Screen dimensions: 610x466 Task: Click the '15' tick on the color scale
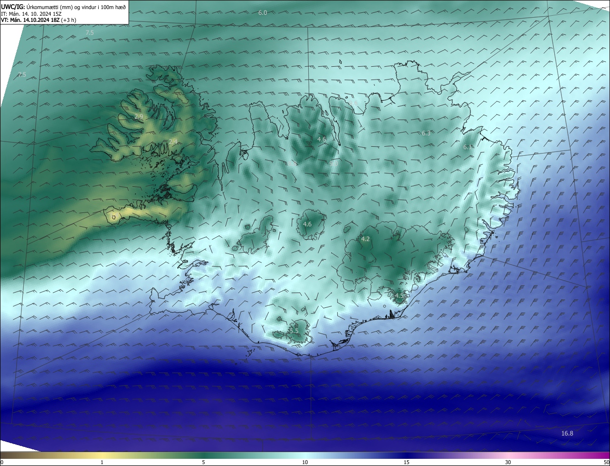[x=407, y=462]
